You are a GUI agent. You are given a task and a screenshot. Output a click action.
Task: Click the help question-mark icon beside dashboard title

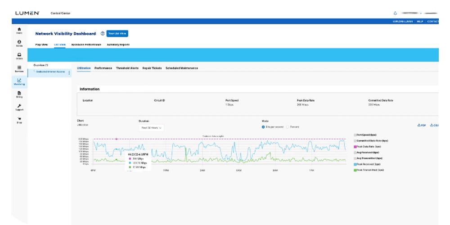(x=103, y=34)
